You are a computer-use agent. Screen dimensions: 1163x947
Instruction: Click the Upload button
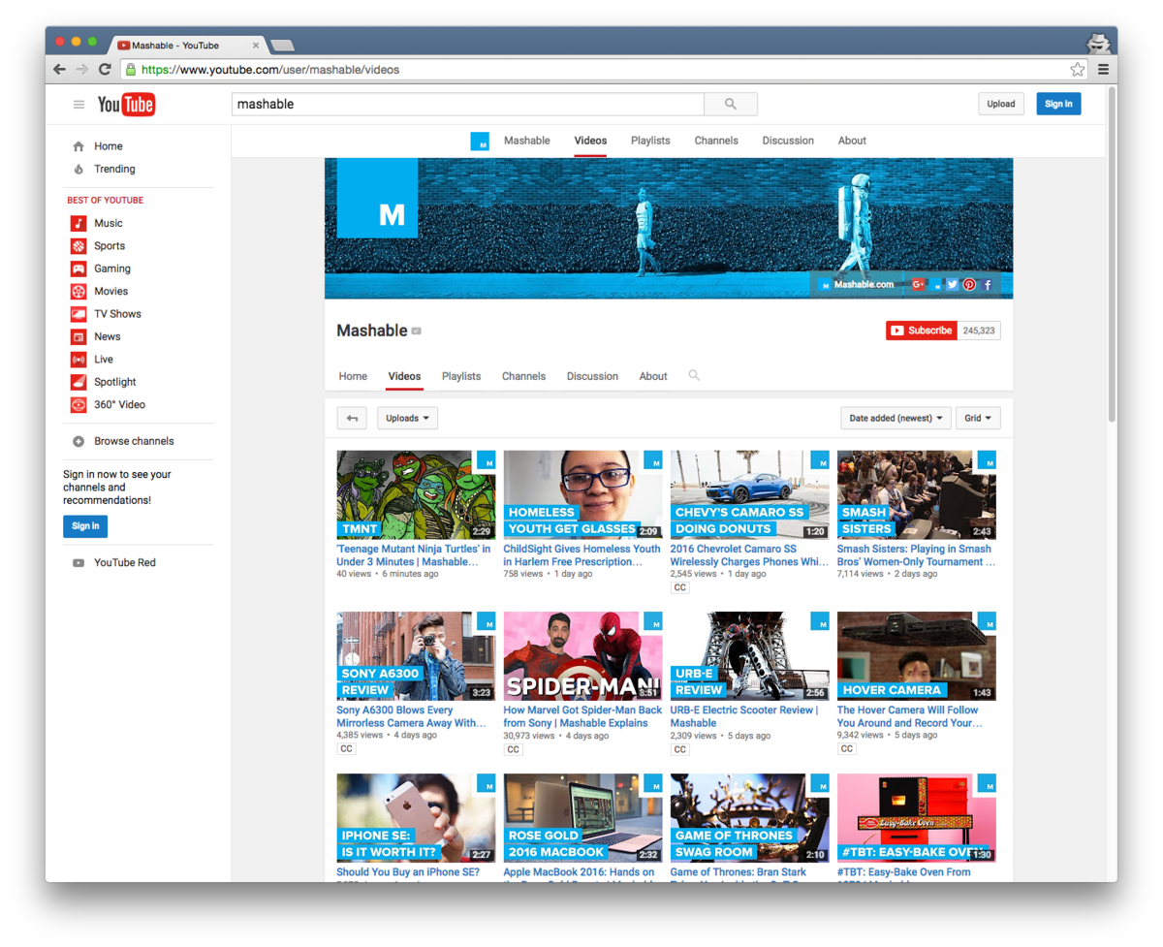(x=1001, y=104)
